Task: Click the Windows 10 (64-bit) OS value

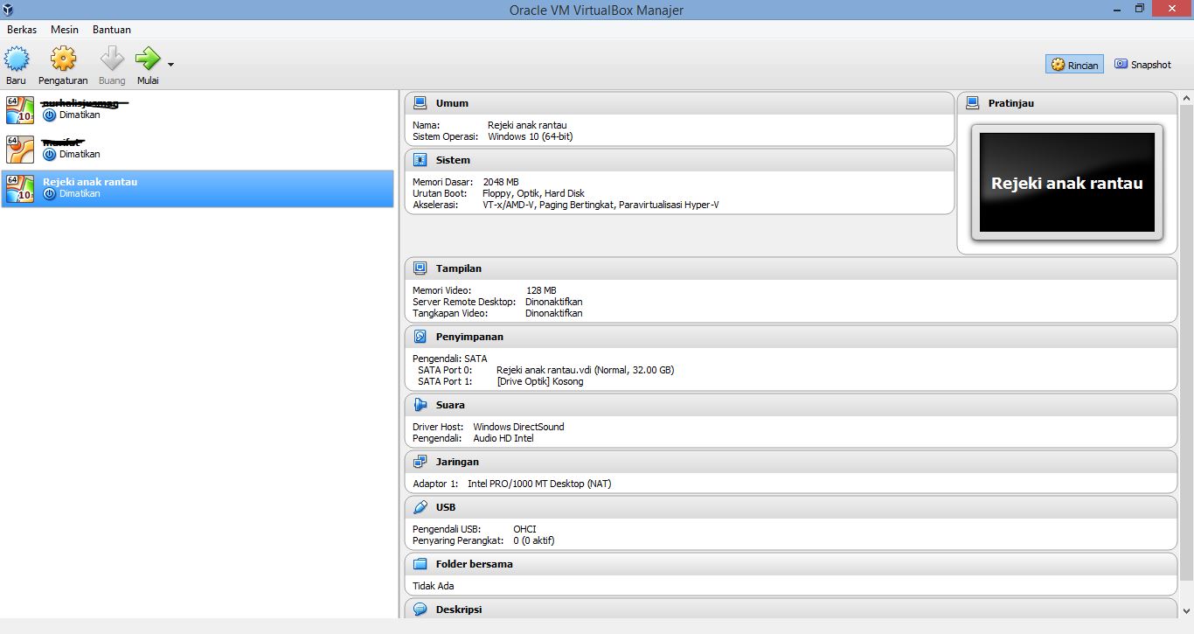Action: click(x=530, y=136)
